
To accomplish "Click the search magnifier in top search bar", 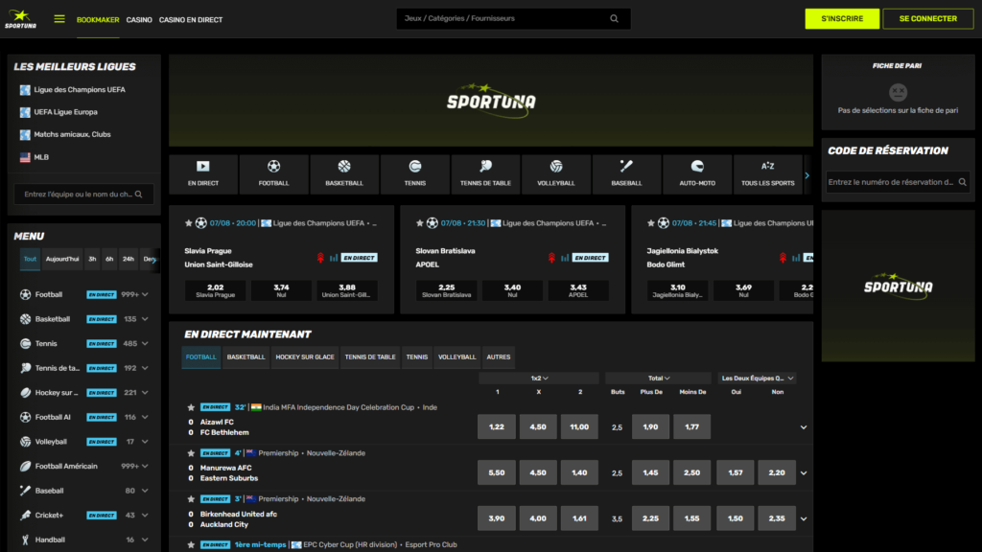I will pyautogui.click(x=615, y=19).
